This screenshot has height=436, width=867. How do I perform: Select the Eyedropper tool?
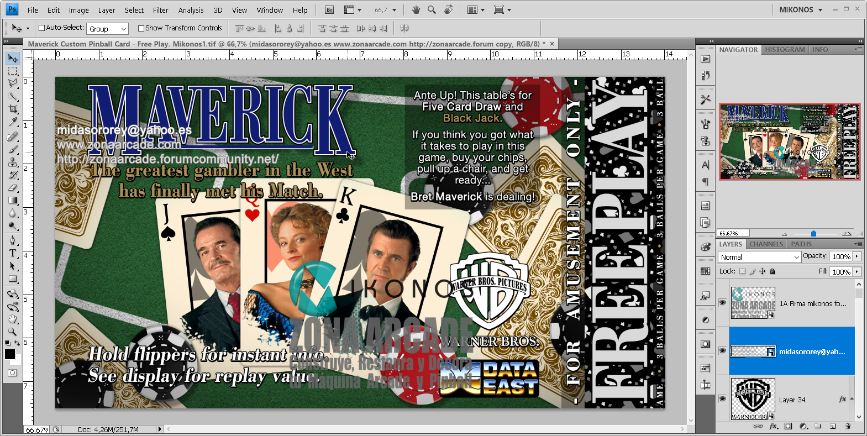12,122
